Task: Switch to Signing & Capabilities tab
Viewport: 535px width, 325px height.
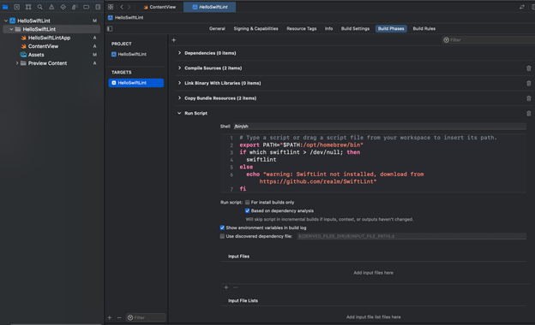Action: pyautogui.click(x=255, y=28)
